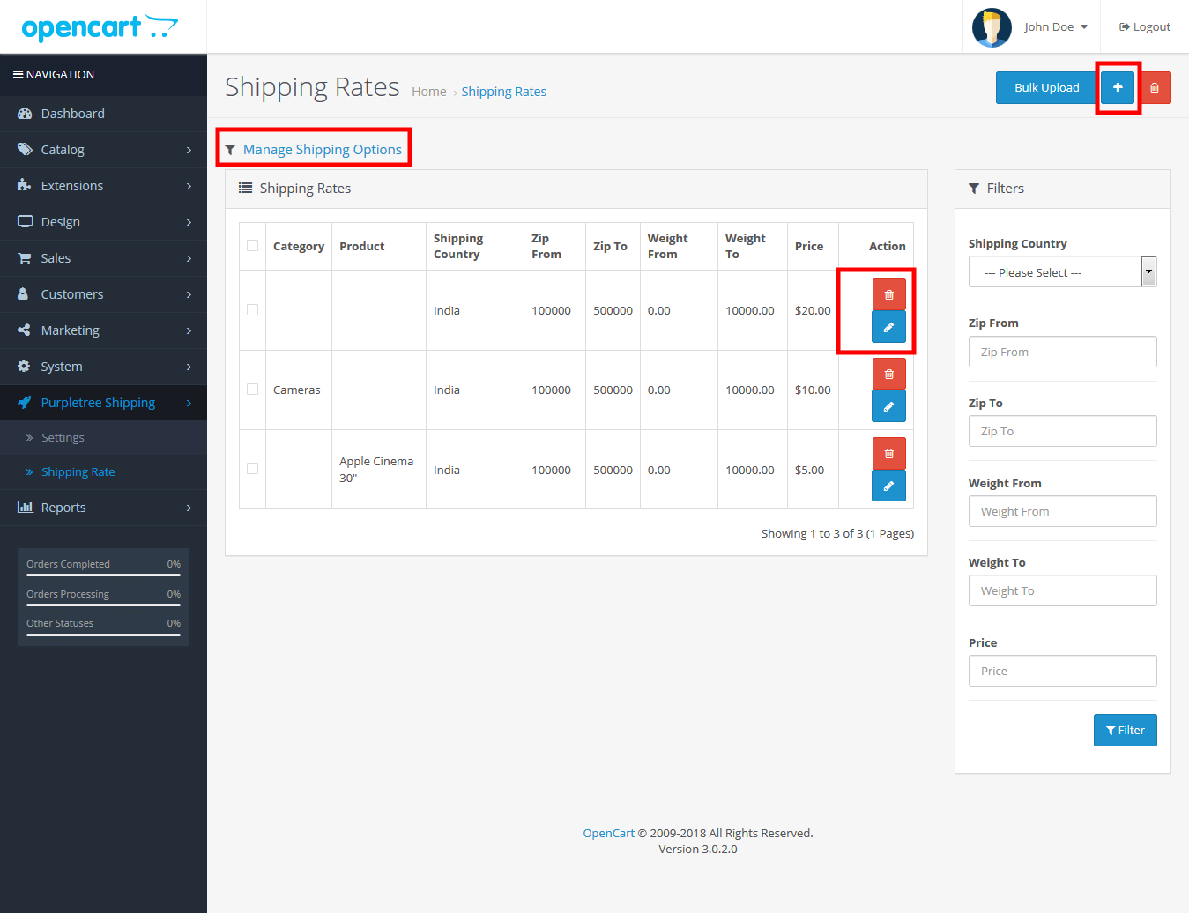Viewport: 1189px width, 913px height.
Task: Click the funnel icon beside Manage Shipping Options
Action: [x=230, y=150]
